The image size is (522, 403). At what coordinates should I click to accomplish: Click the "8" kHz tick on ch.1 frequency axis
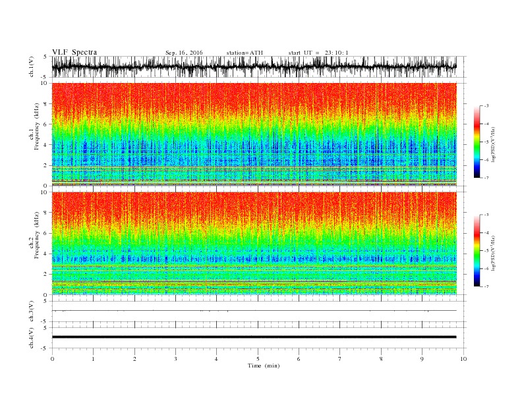pyautogui.click(x=45, y=104)
